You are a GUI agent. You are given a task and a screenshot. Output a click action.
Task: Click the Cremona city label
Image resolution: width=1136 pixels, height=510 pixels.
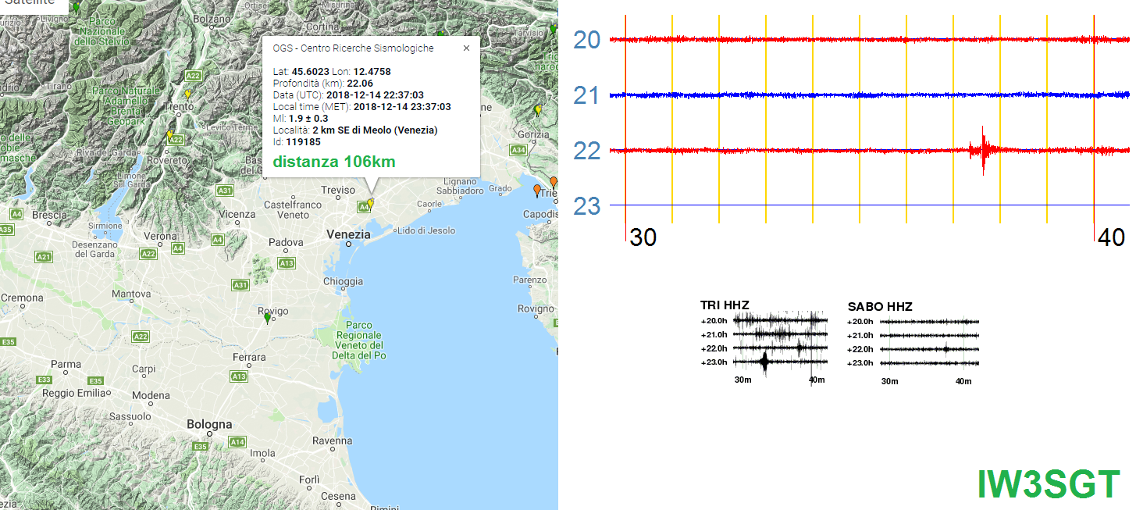click(x=22, y=298)
